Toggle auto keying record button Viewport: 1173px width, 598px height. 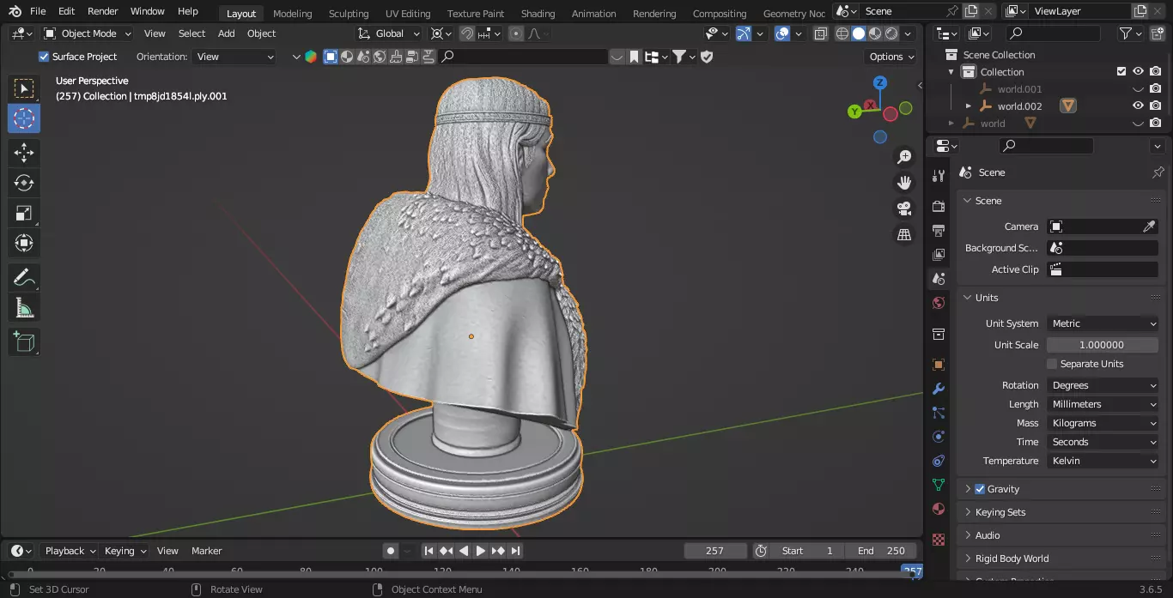[391, 551]
